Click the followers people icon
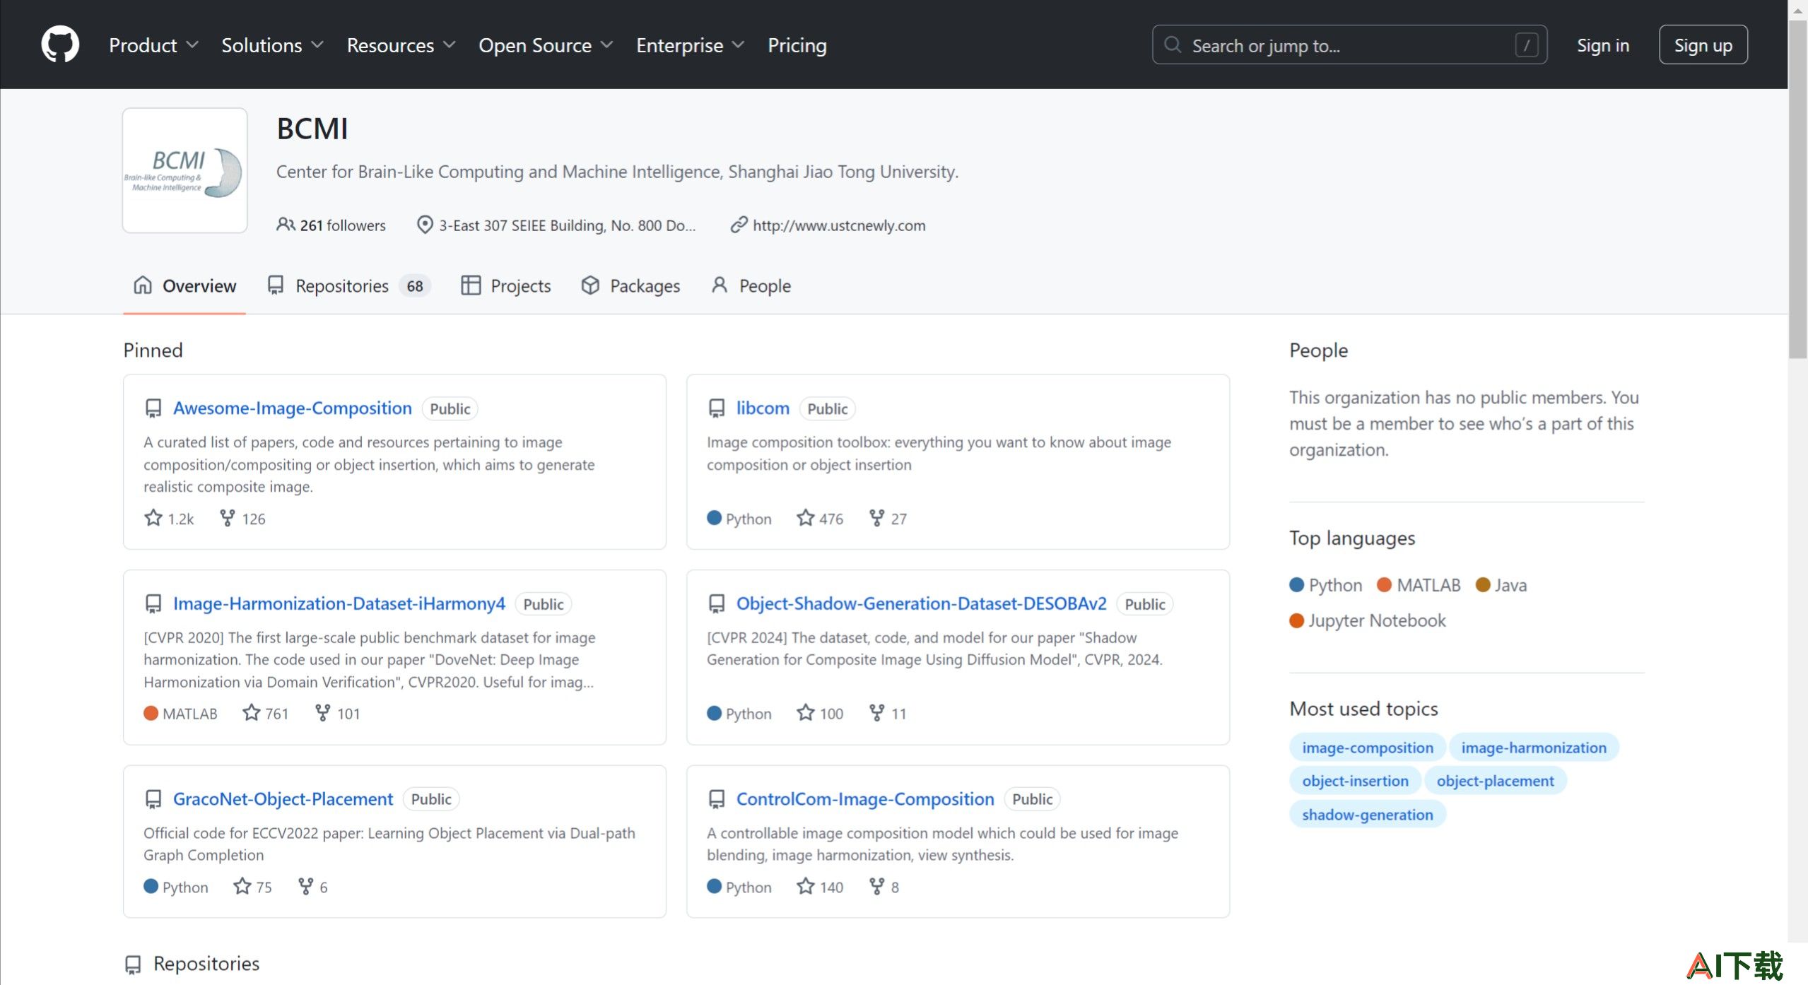The width and height of the screenshot is (1808, 985). 285,225
